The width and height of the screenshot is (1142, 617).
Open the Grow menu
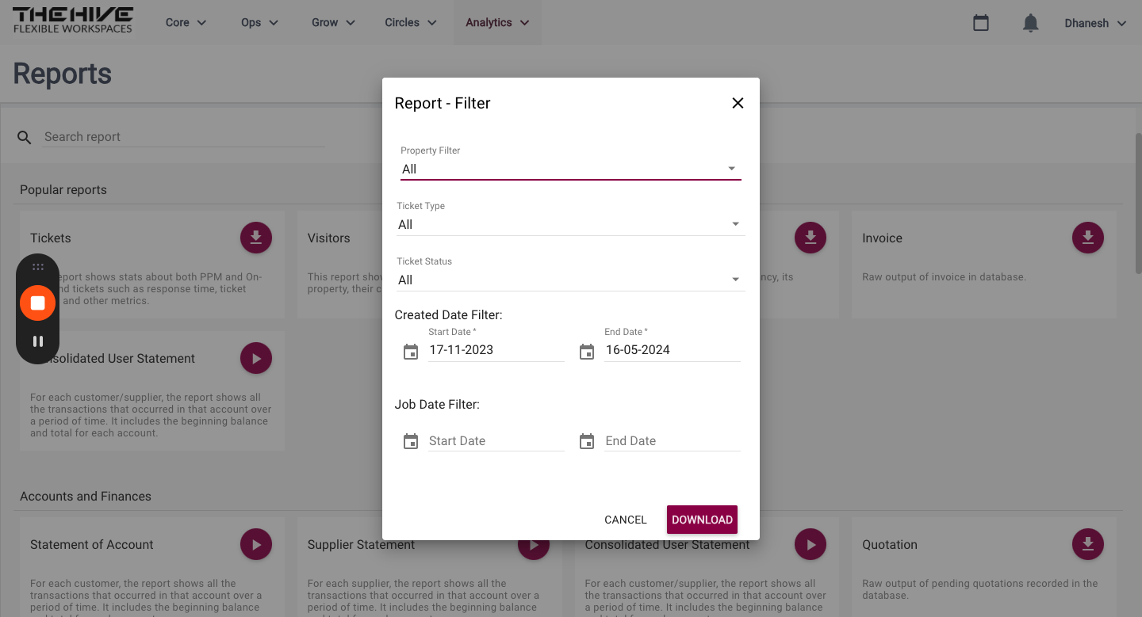(x=334, y=22)
